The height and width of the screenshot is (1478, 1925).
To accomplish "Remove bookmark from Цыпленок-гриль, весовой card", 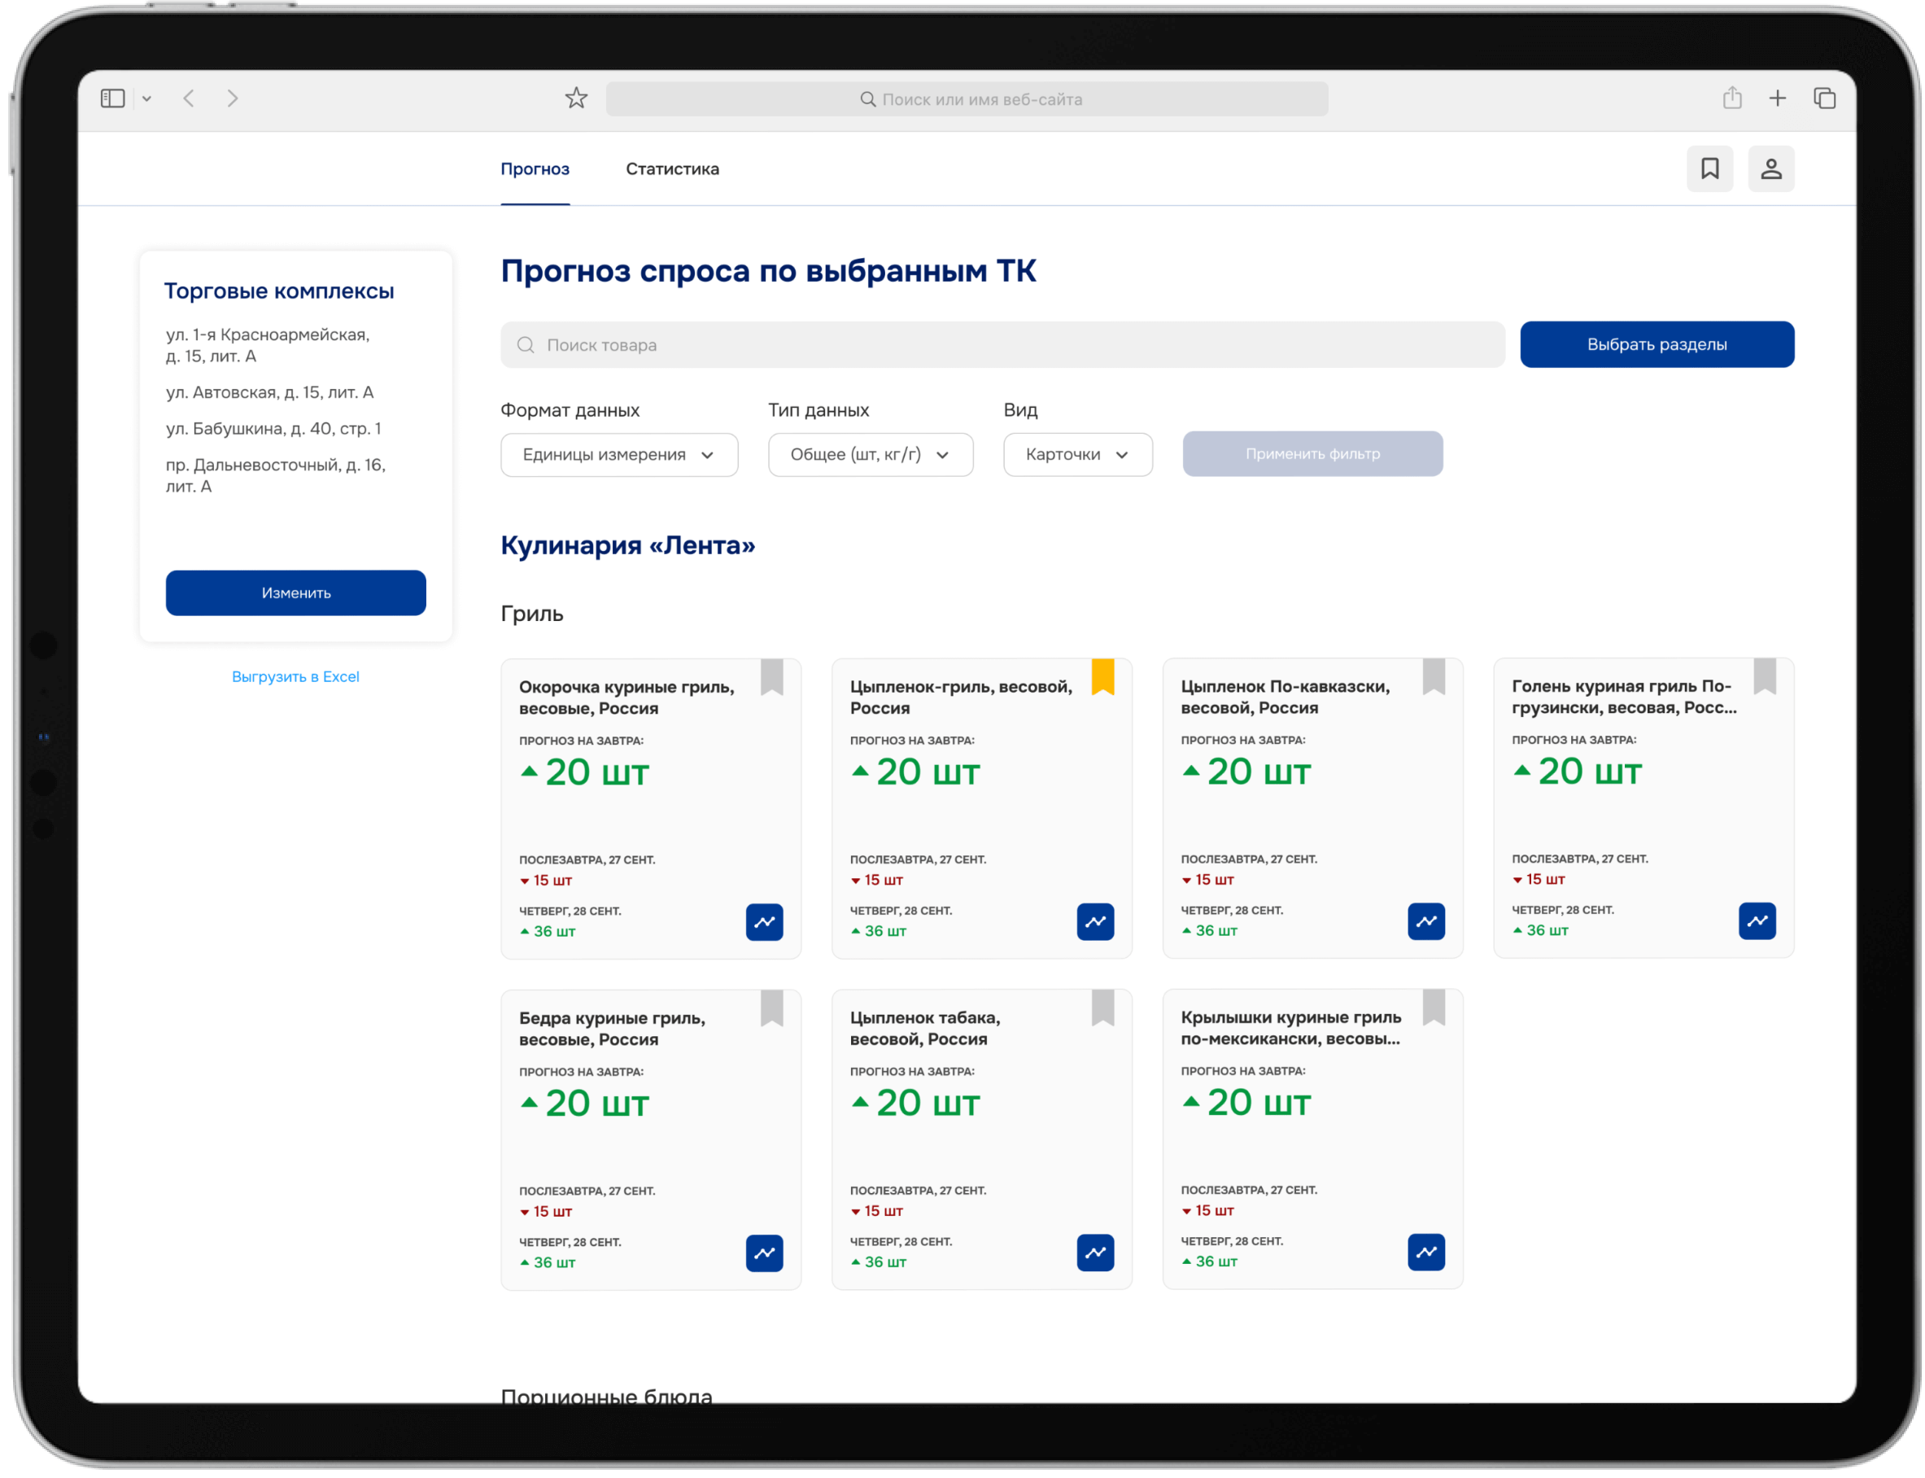I will tap(1103, 678).
